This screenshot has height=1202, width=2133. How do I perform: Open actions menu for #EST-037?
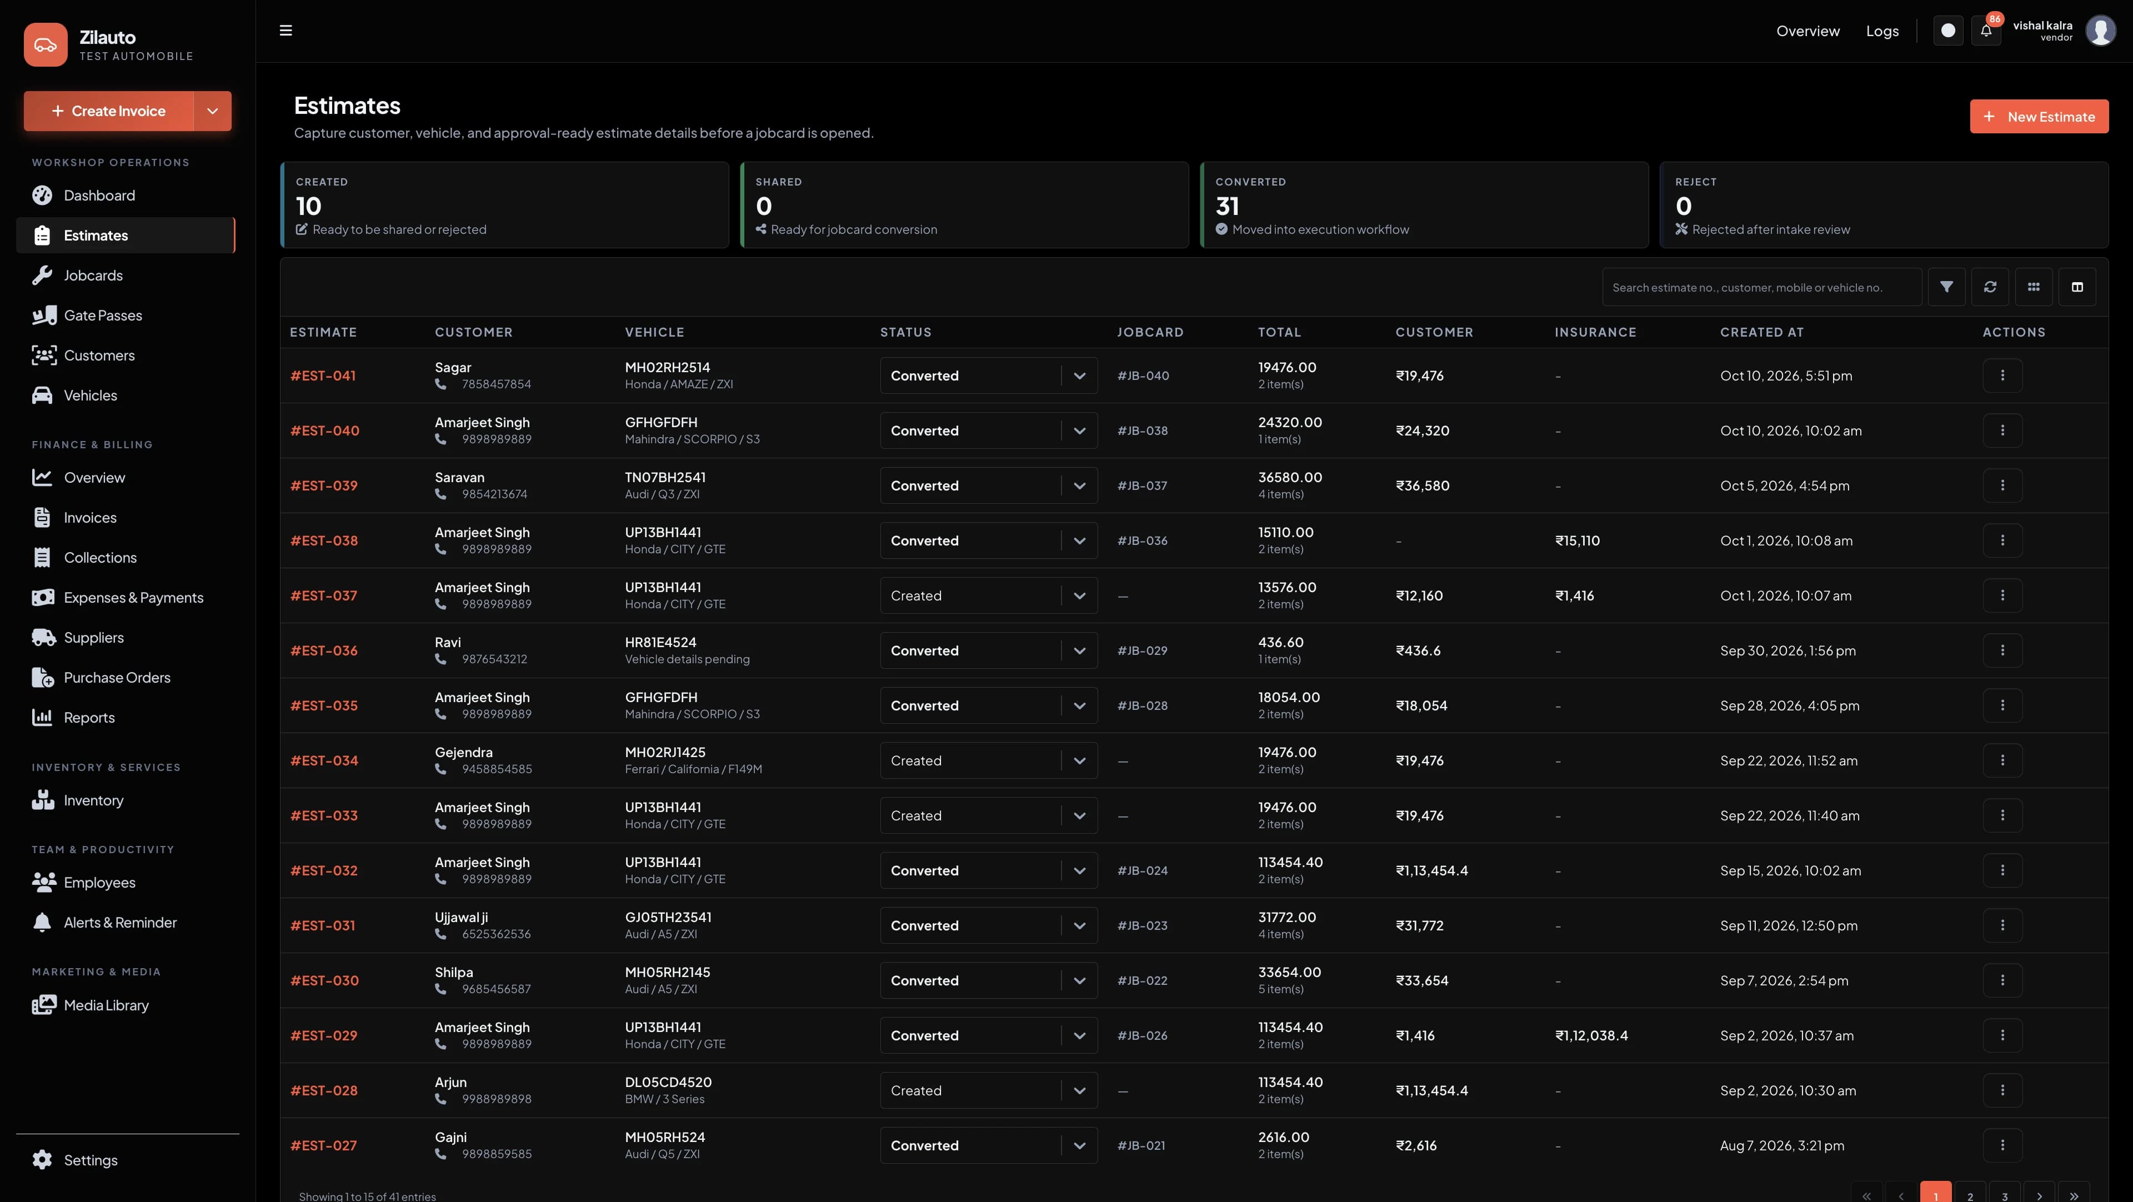pyautogui.click(x=2002, y=595)
